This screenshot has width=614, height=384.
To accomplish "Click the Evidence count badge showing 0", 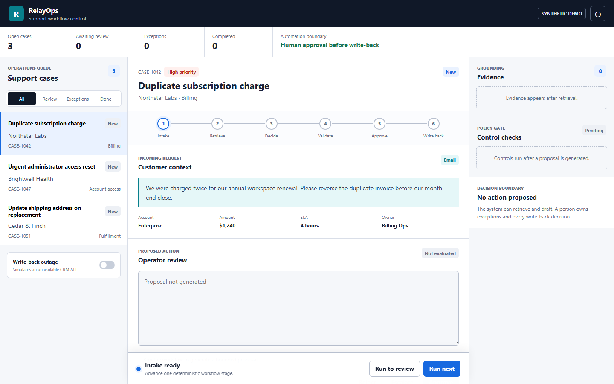I will click(600, 71).
